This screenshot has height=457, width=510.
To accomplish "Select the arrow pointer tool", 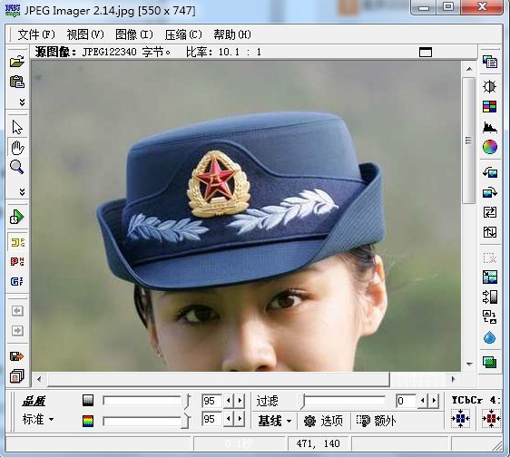I will 17,127.
